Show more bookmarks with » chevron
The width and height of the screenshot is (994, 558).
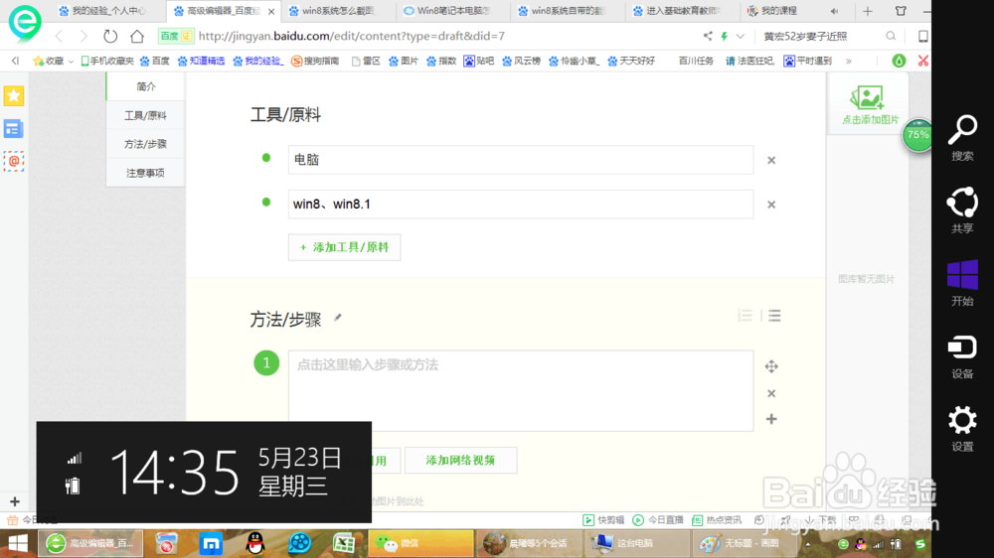click(848, 62)
